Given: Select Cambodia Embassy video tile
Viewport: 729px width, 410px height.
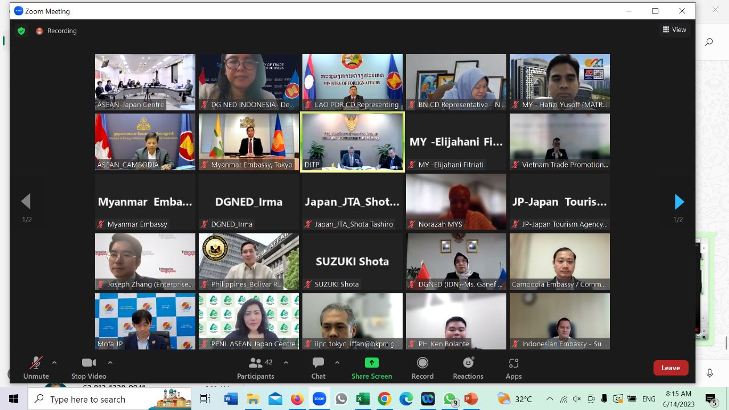Looking at the screenshot, I should tap(560, 261).
